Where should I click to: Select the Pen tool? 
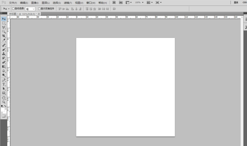[4, 80]
